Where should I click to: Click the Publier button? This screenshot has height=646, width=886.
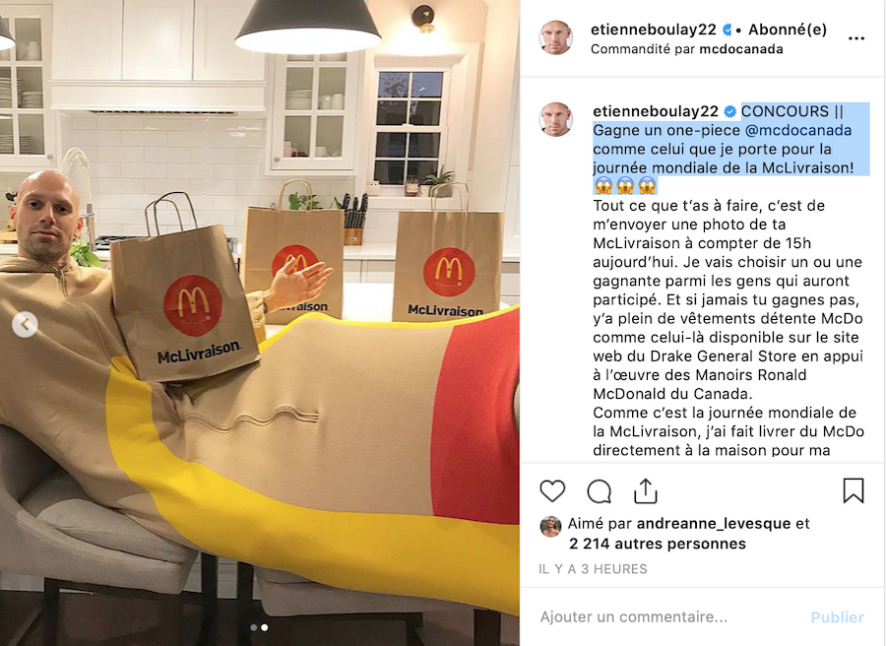[x=837, y=617]
